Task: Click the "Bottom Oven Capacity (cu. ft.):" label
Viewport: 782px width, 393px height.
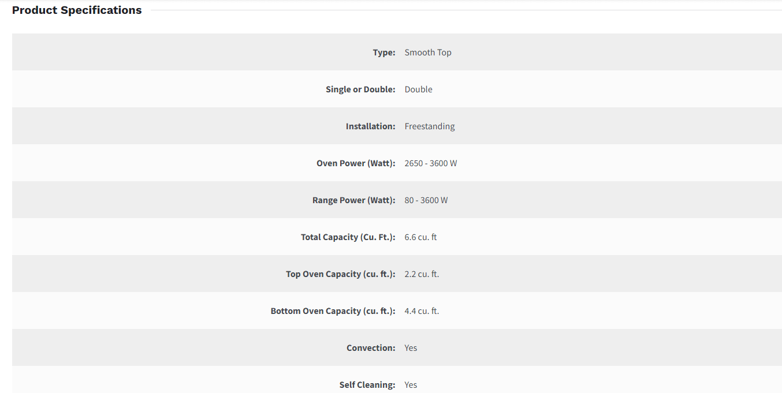Action: click(x=333, y=311)
